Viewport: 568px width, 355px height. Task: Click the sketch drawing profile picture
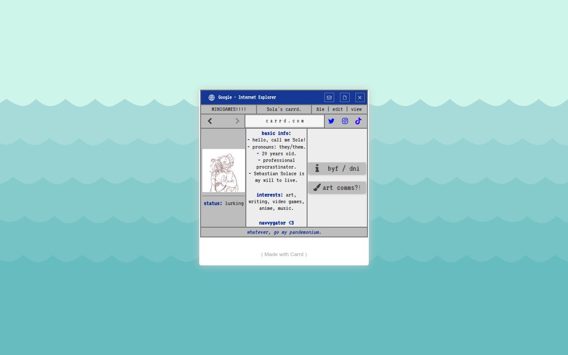[x=224, y=170]
